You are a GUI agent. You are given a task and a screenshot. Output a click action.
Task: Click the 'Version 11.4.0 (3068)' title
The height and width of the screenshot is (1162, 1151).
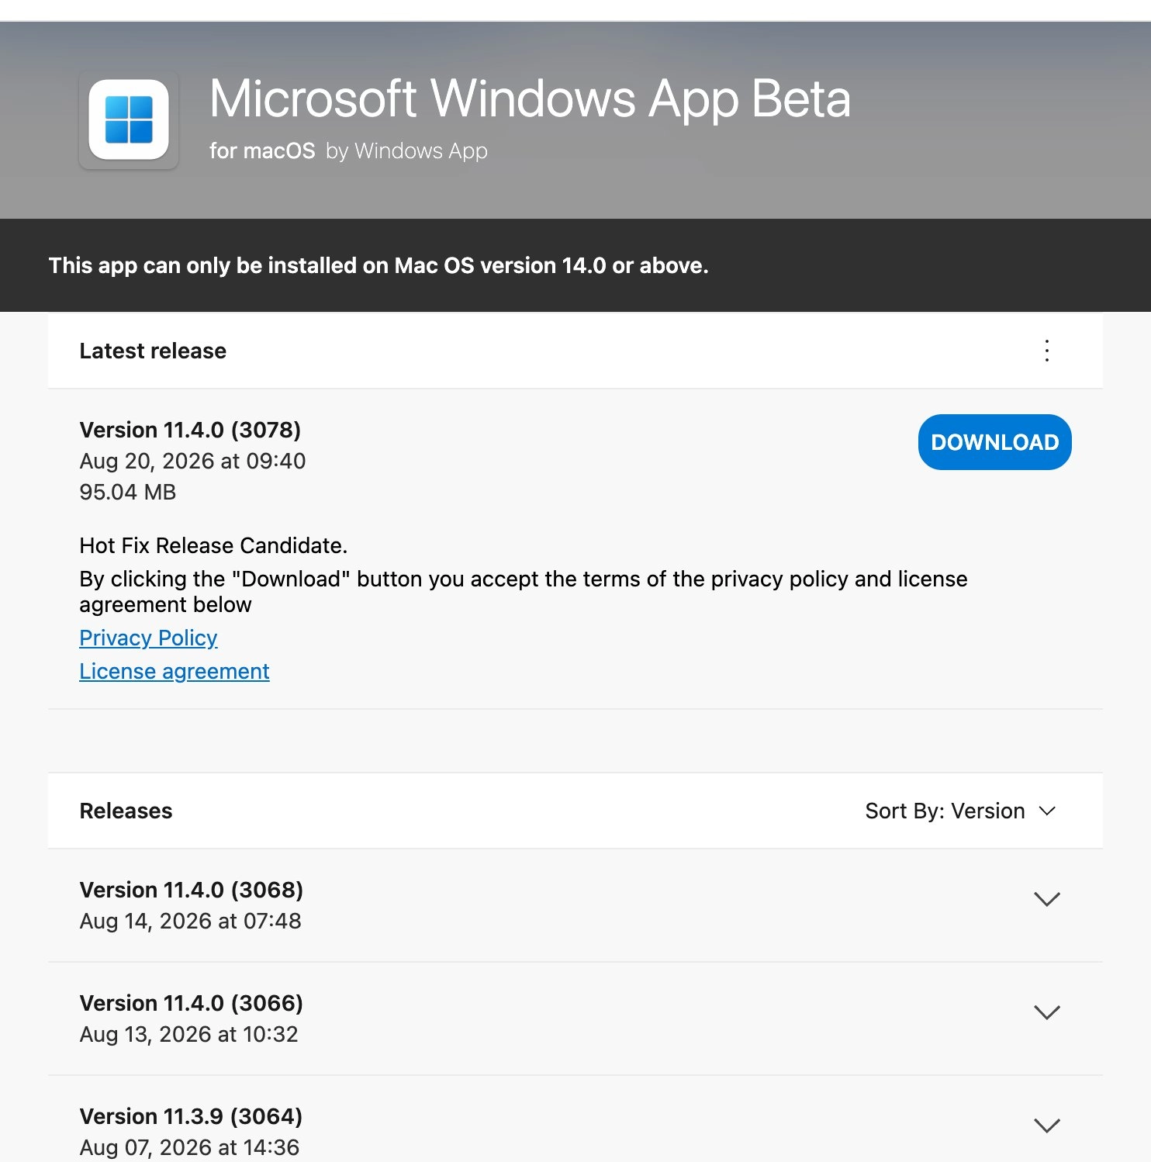pos(191,890)
